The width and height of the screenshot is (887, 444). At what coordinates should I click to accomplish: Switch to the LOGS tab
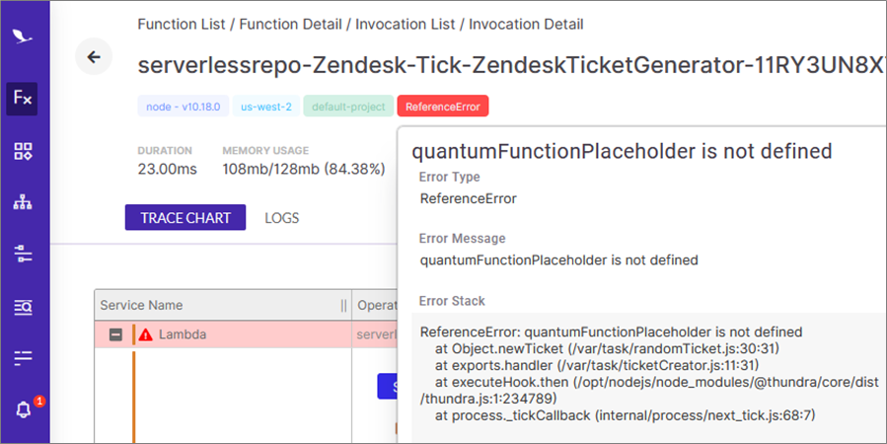pyautogui.click(x=282, y=218)
